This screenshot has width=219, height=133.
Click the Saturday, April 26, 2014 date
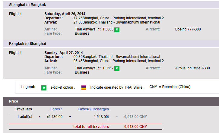[65, 14]
